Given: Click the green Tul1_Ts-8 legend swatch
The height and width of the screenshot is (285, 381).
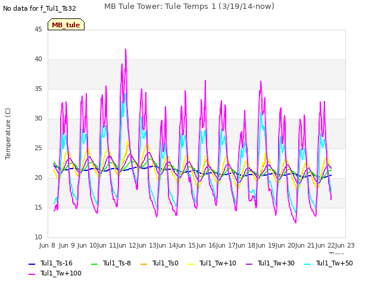Looking at the screenshot, I should pyautogui.click(x=94, y=264).
